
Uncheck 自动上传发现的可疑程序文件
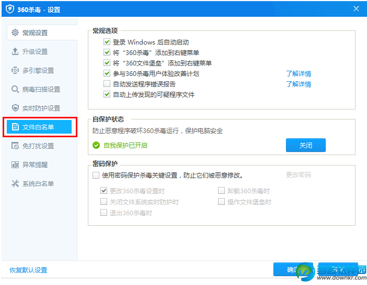(x=107, y=94)
